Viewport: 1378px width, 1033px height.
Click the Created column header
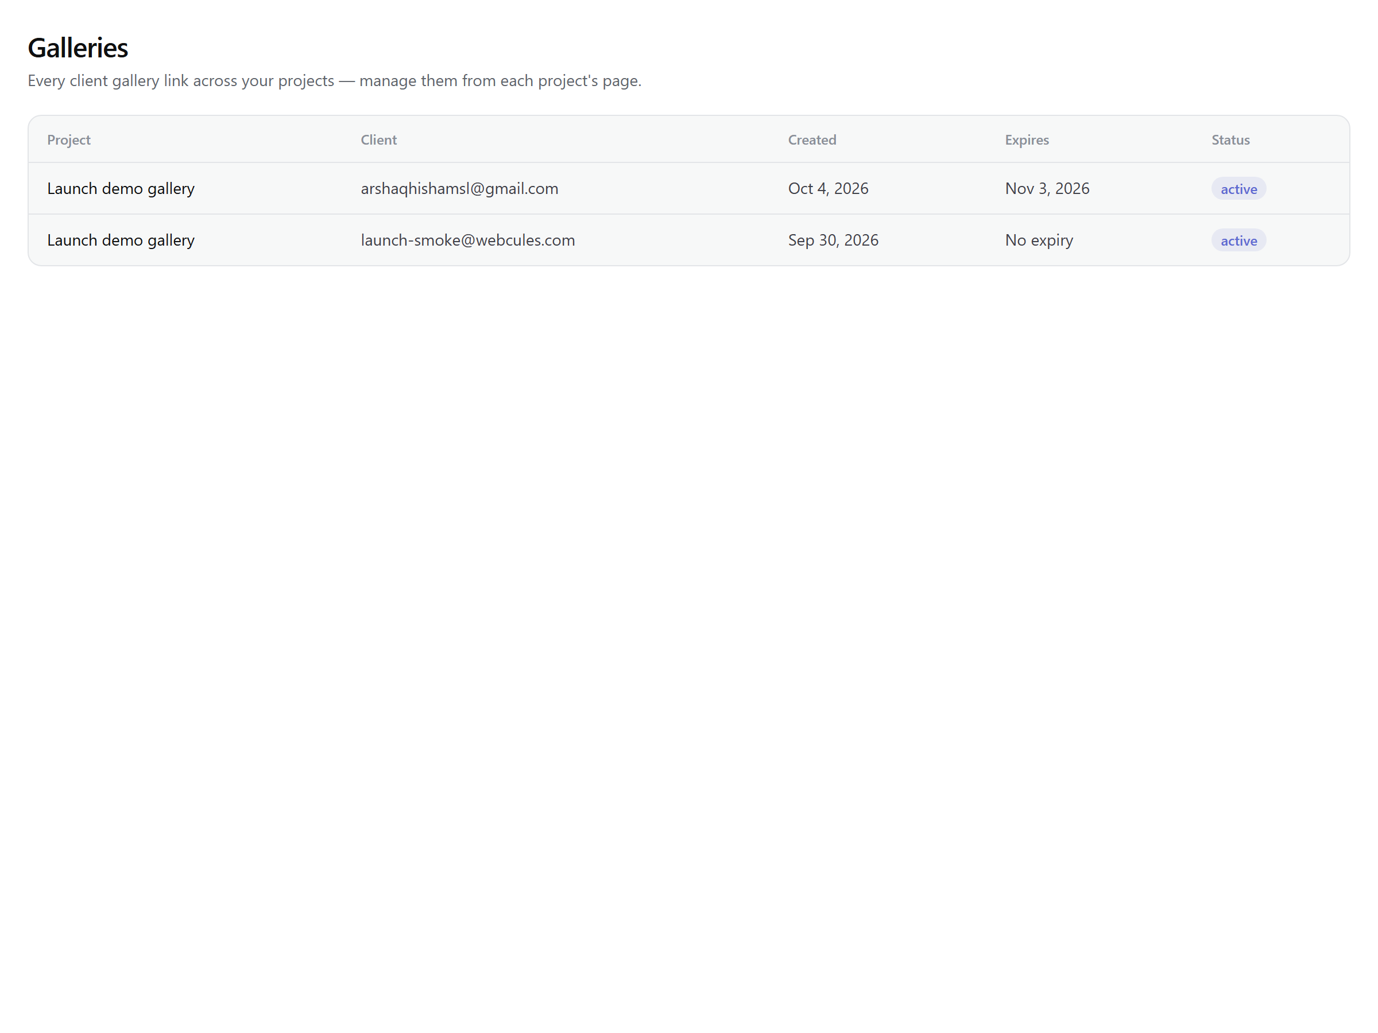click(x=812, y=139)
